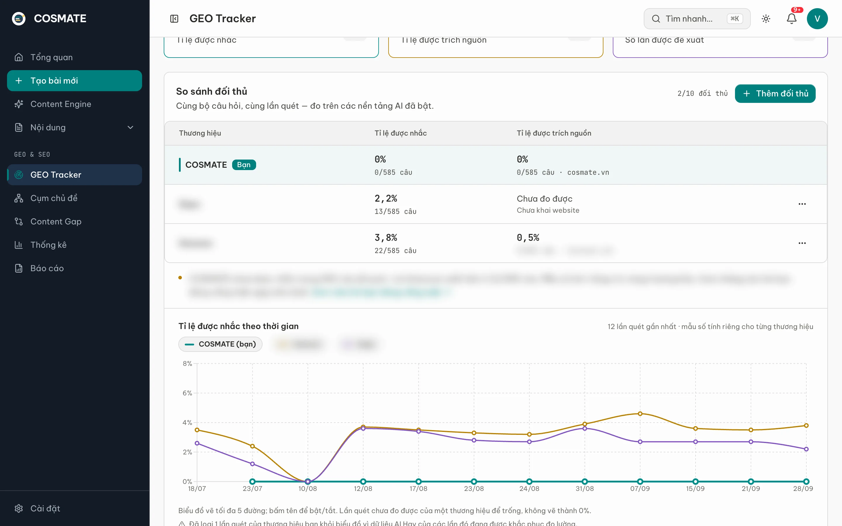
Task: Click Tạo bài mới button
Action: pos(75,81)
